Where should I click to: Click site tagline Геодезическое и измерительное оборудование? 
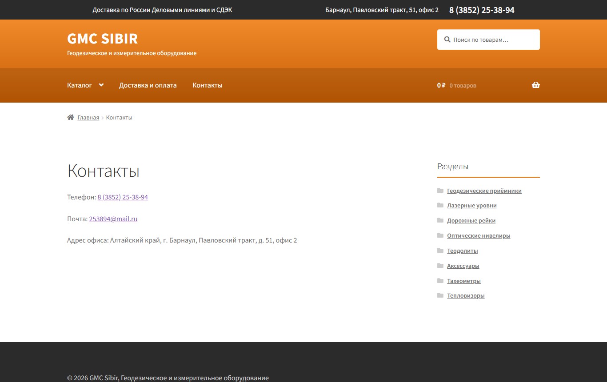[x=132, y=53]
